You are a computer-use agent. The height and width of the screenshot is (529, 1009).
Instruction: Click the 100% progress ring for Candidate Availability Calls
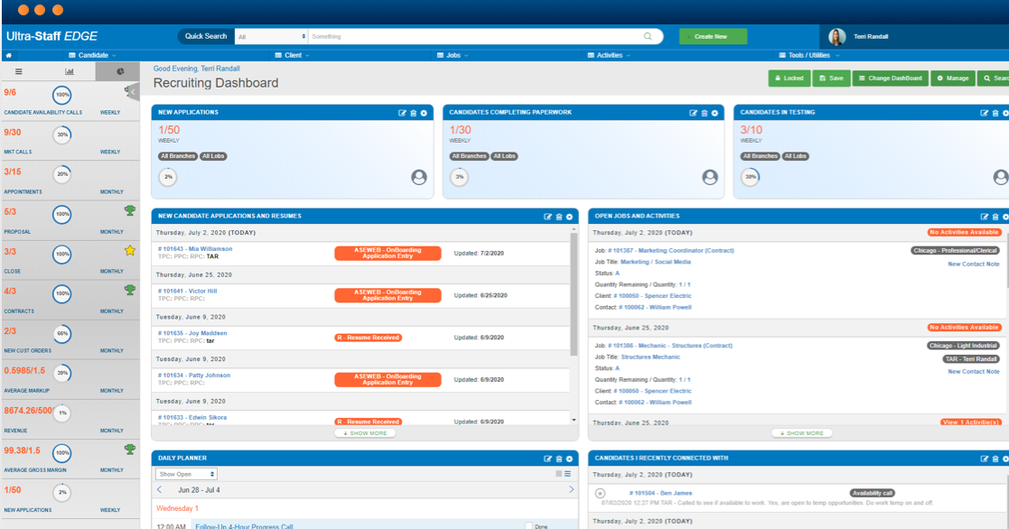[x=61, y=95]
